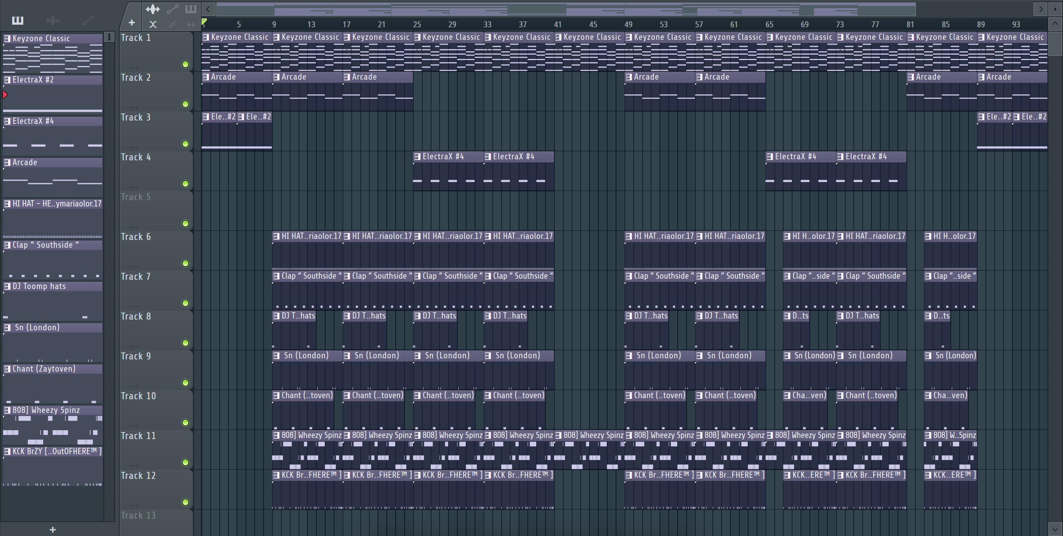Screen dimensions: 1063x536
Task: Show automation clips in the picker panel
Action: (88, 20)
